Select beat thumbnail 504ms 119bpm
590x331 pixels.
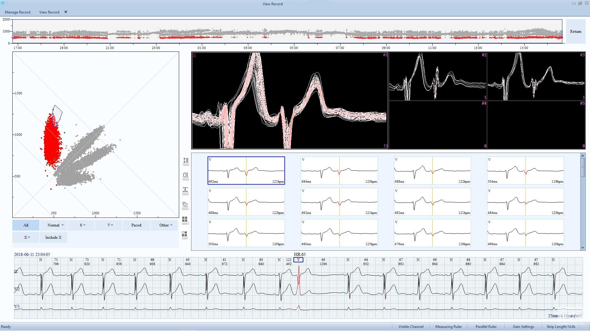point(525,170)
